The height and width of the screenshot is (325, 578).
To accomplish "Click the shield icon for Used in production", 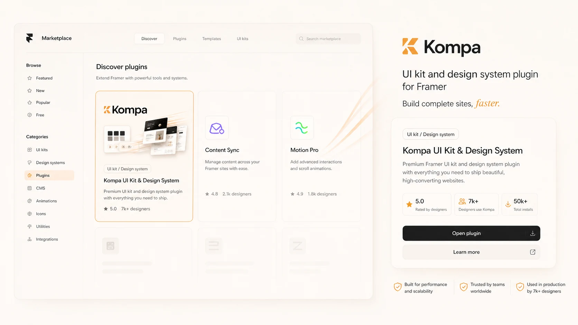I will pyautogui.click(x=520, y=287).
